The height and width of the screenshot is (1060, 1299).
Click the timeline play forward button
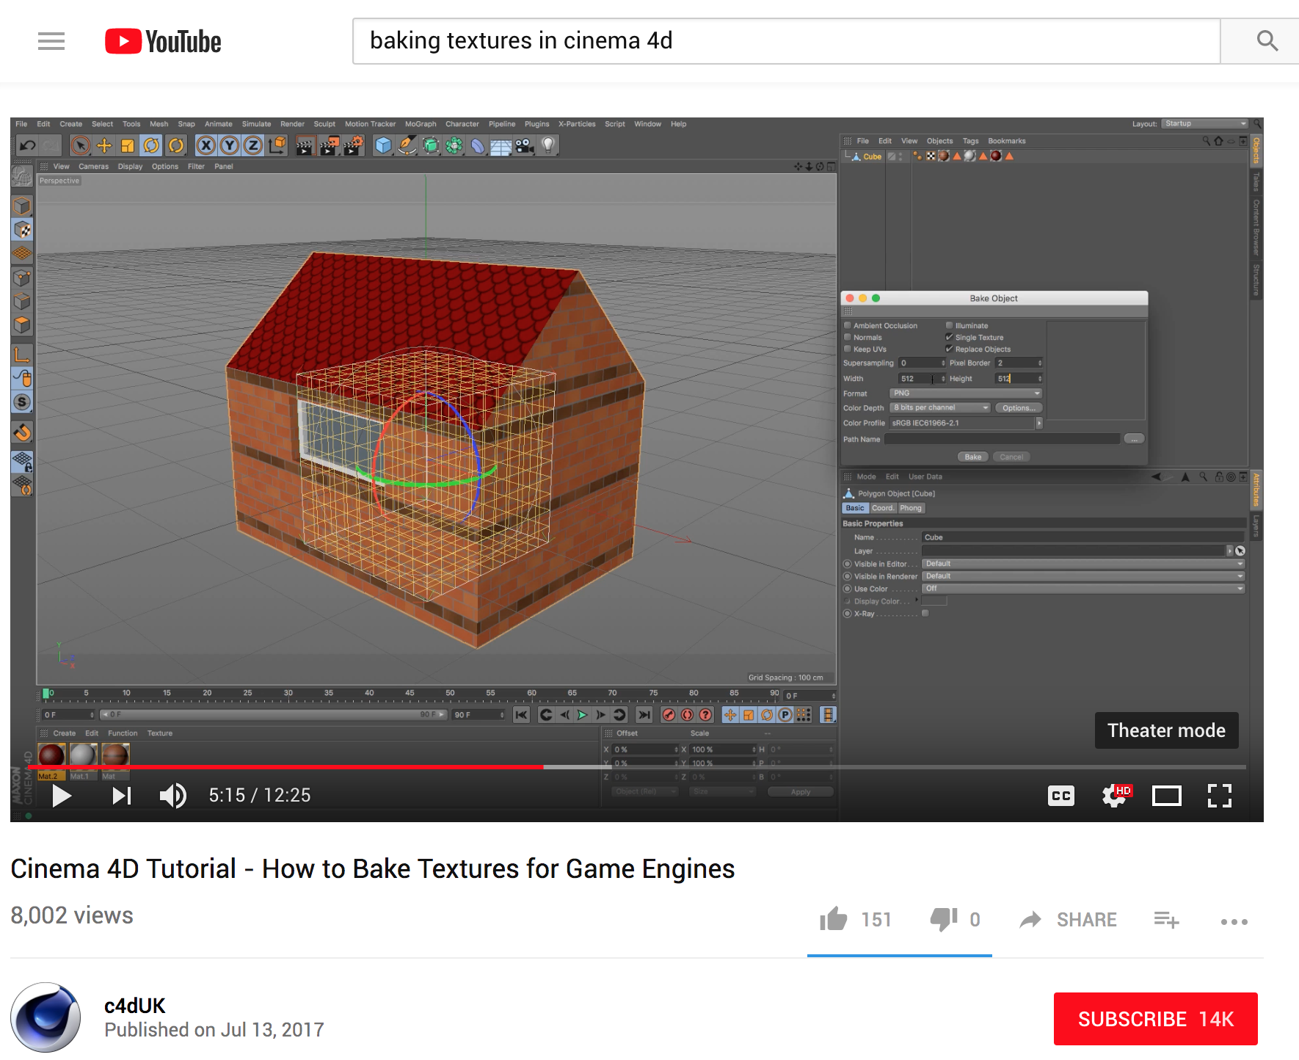click(x=583, y=715)
